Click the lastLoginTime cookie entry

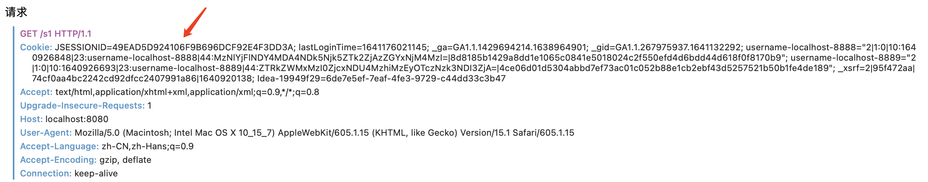(363, 47)
